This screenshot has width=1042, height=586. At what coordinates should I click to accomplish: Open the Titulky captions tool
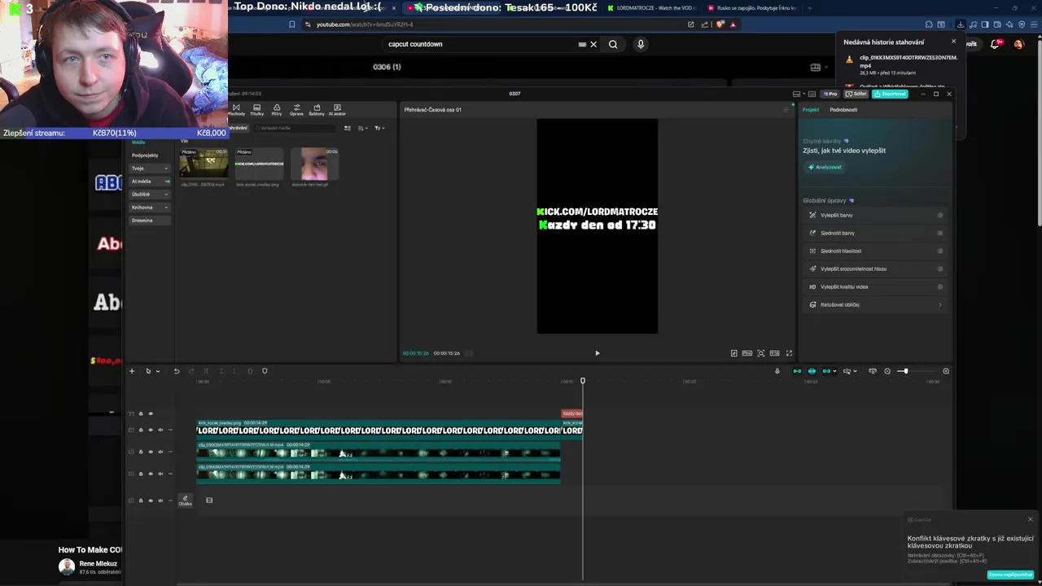point(256,110)
